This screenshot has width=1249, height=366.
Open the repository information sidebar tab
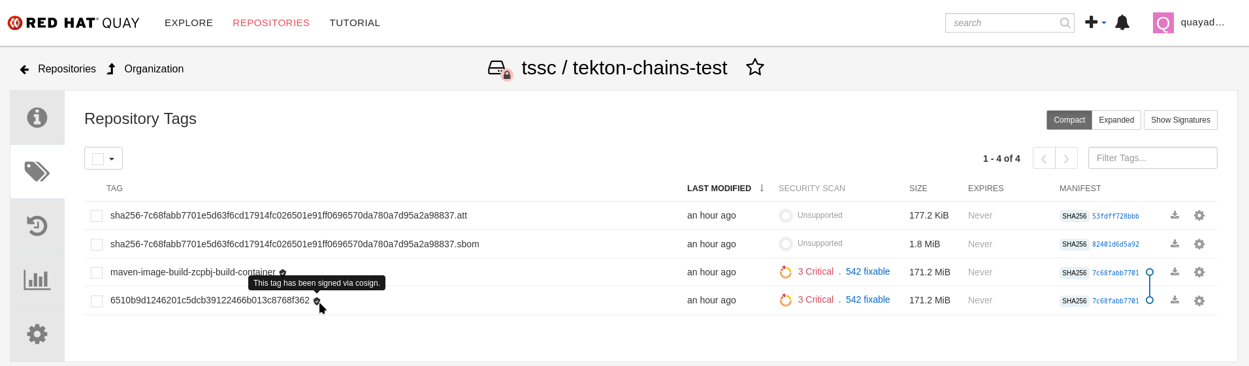(37, 117)
